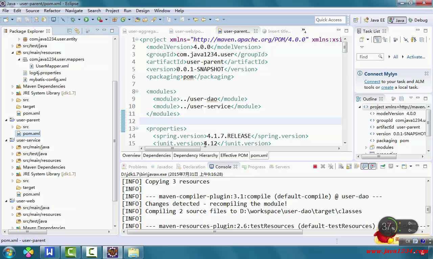Image resolution: width=433 pixels, height=259 pixels.
Task: Click the Run (green play) toolbar icon
Action: coord(86,20)
